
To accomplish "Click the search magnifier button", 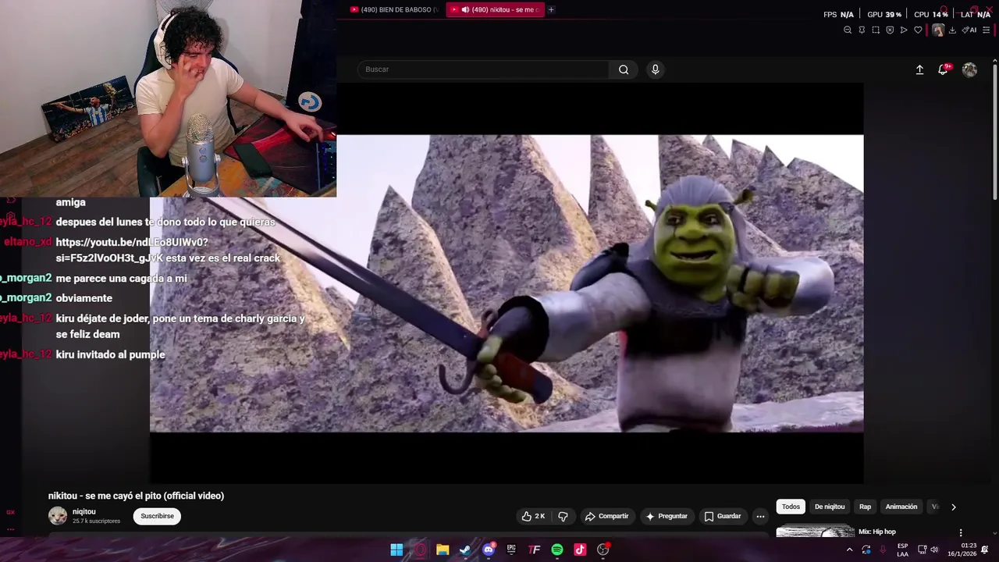I will pos(624,69).
